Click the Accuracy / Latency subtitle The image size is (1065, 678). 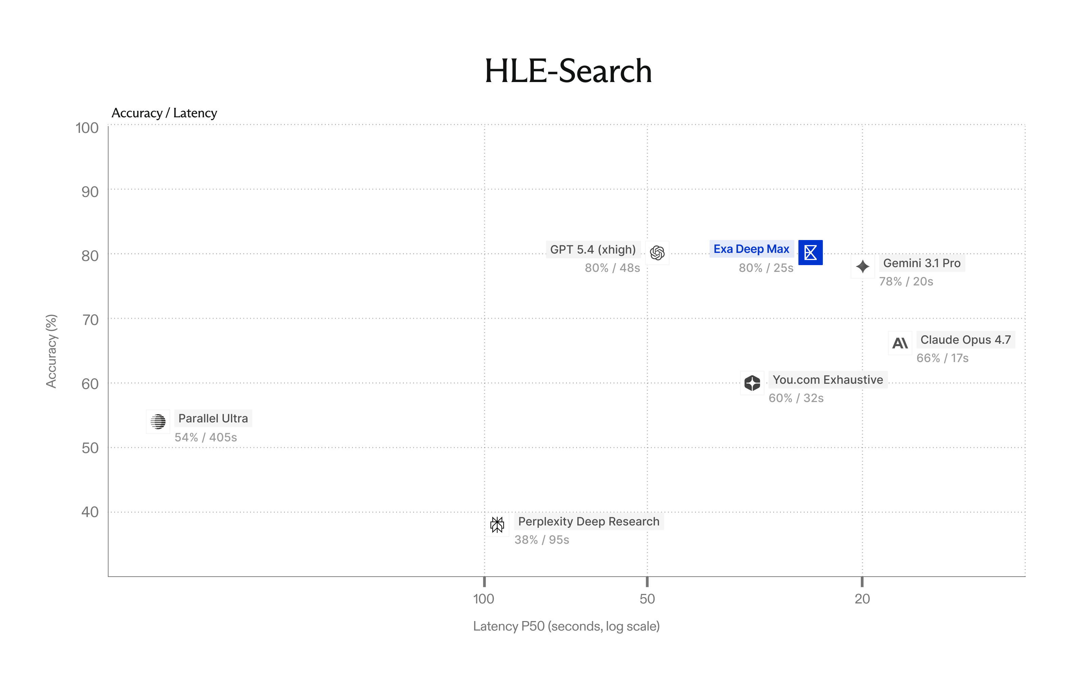coord(164,113)
